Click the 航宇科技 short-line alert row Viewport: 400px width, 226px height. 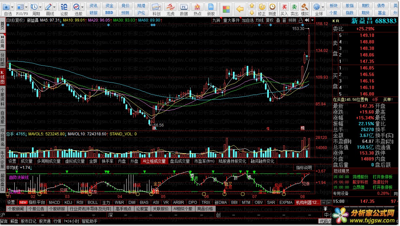pos(365,182)
